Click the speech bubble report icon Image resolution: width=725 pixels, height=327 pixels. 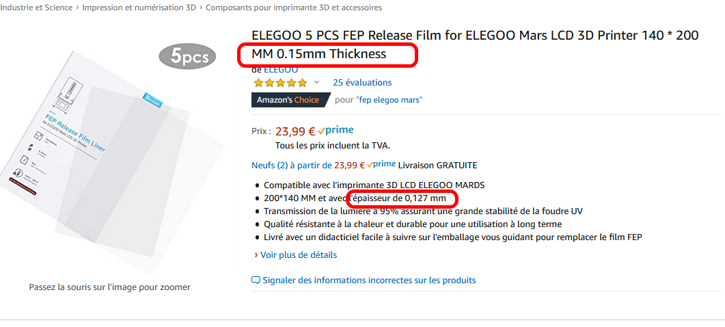256,280
